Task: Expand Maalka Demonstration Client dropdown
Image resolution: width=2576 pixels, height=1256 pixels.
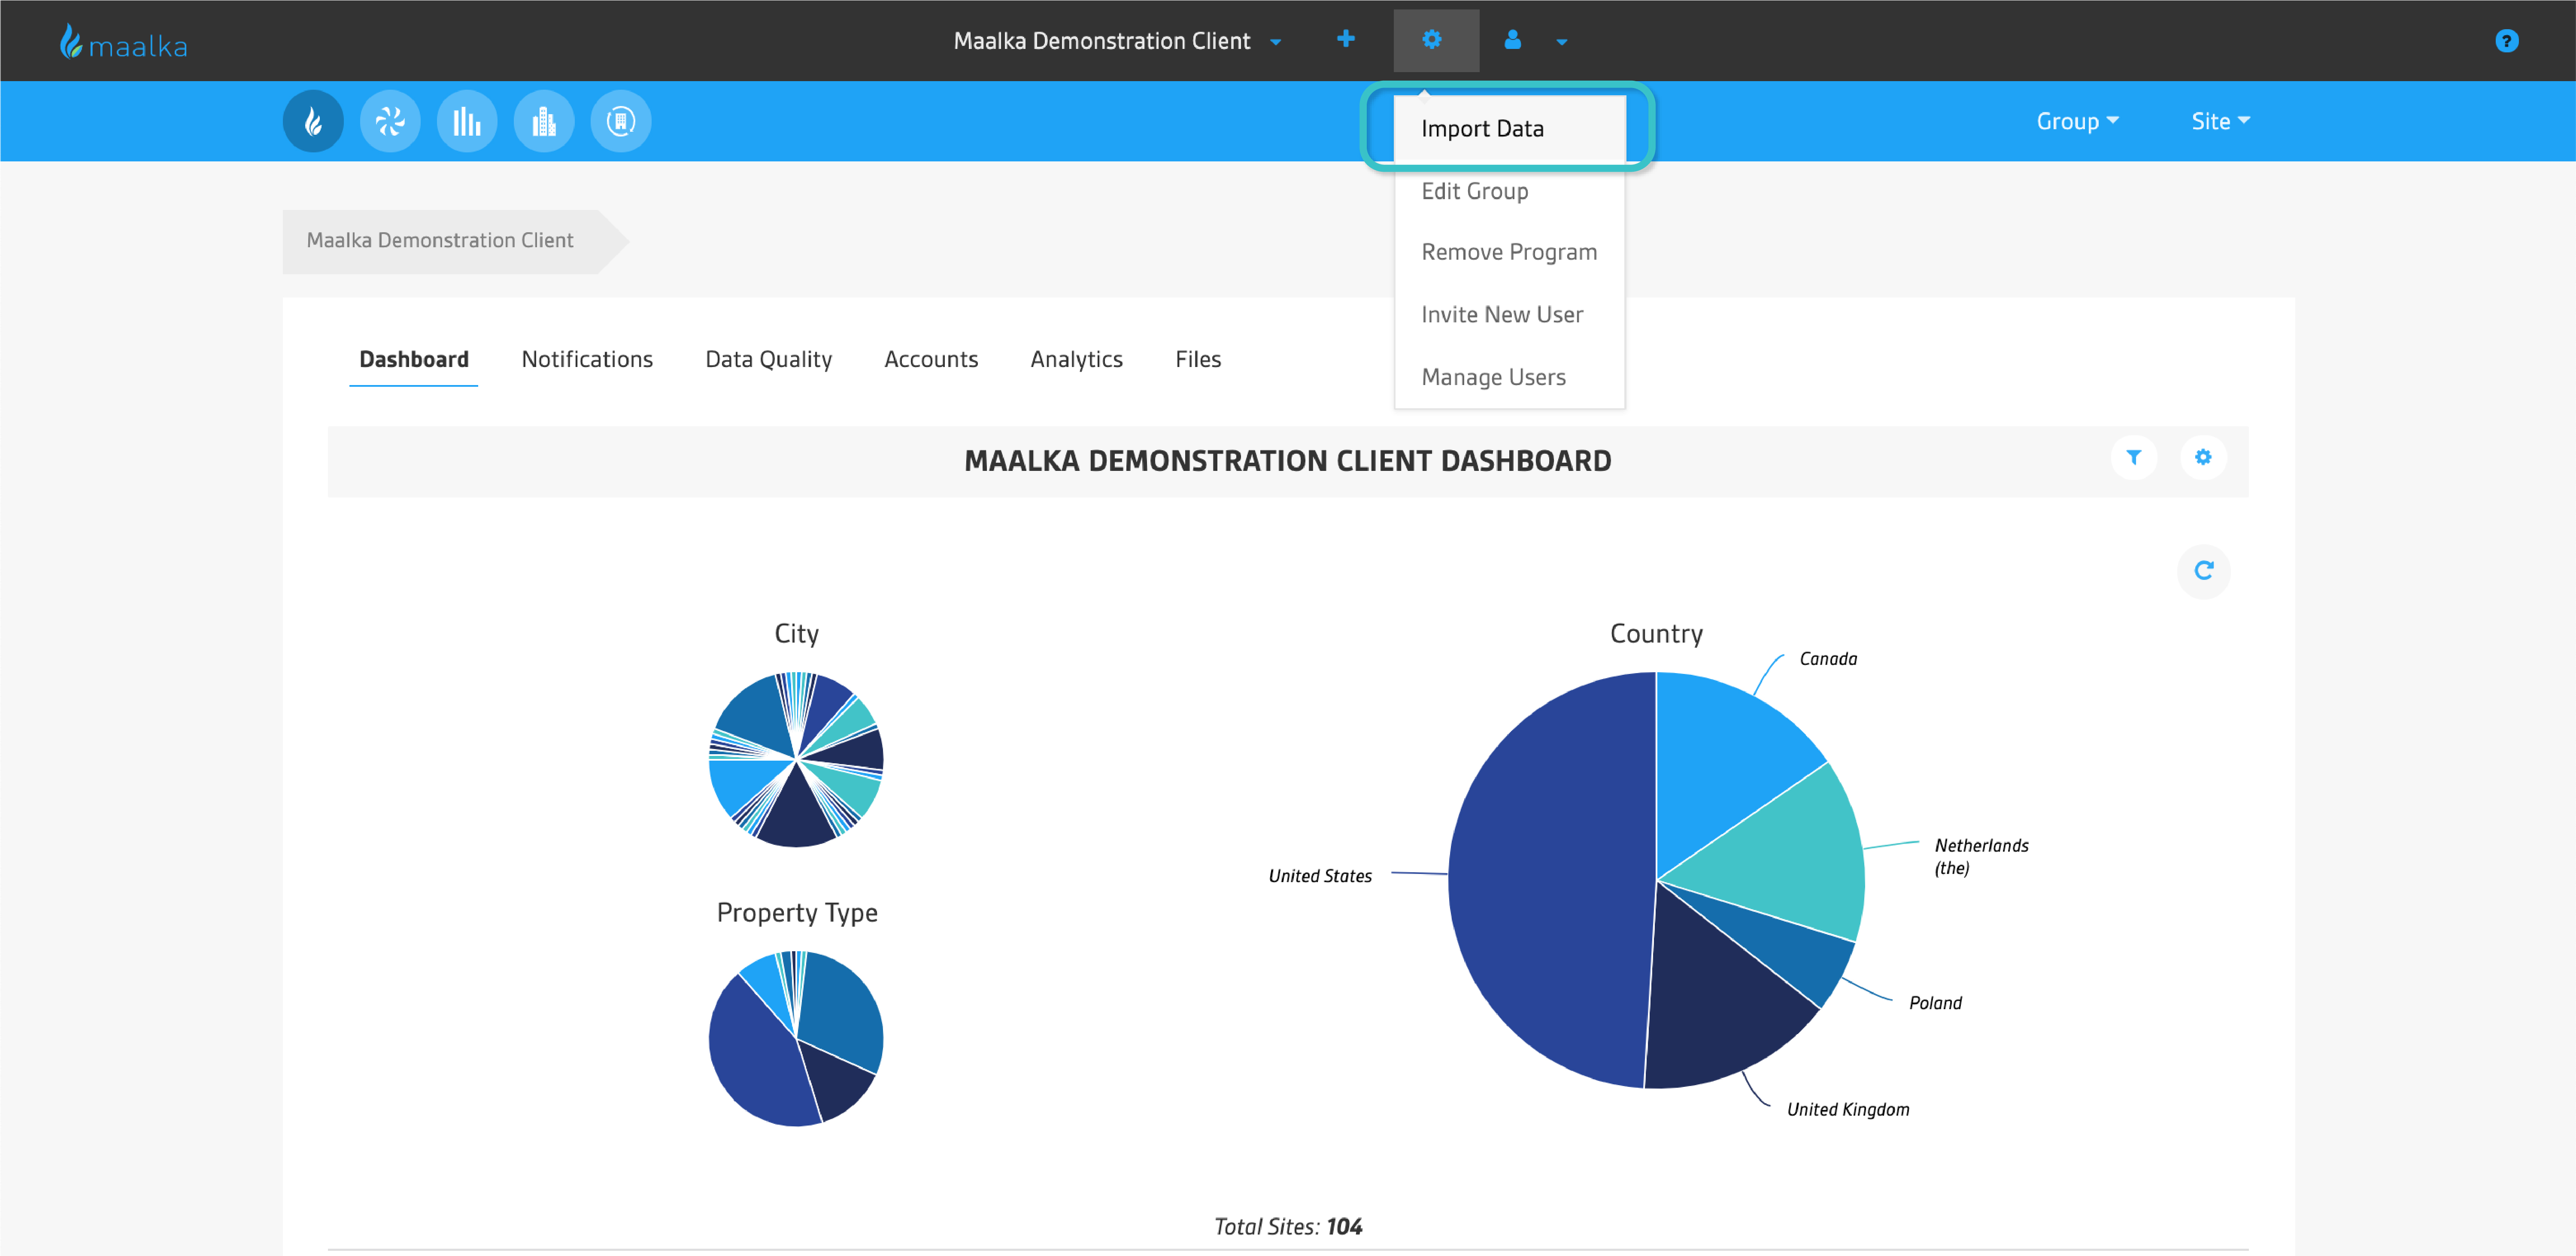Action: point(1118,41)
